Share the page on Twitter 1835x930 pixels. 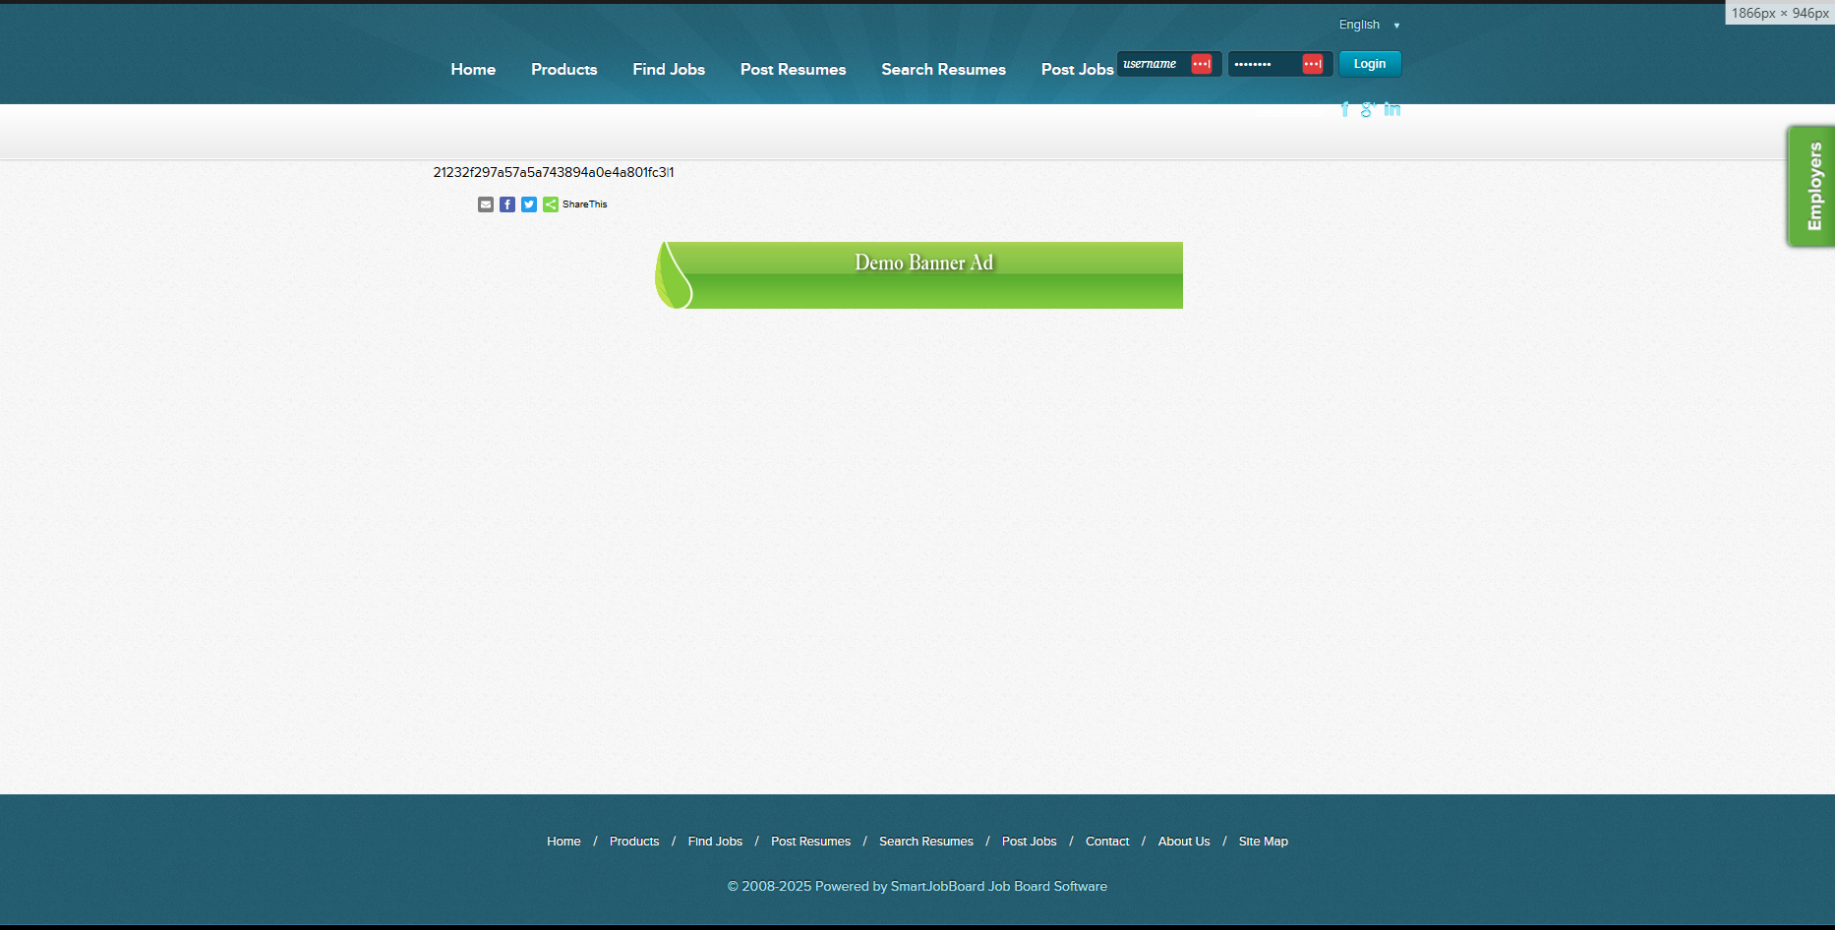tap(529, 204)
